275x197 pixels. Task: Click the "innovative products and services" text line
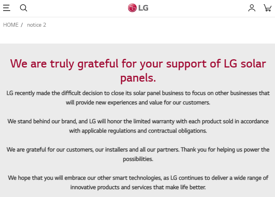point(138,187)
